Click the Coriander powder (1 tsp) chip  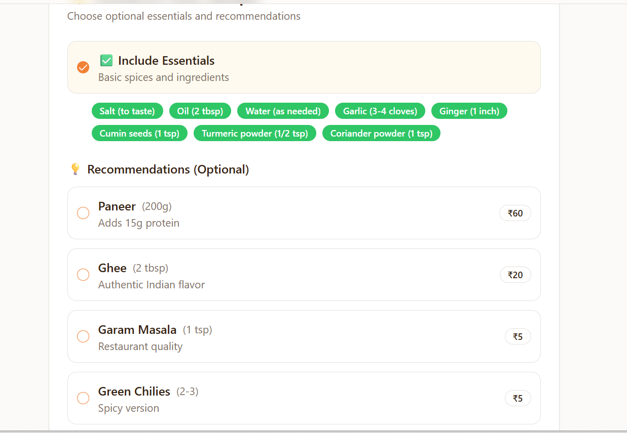click(381, 134)
